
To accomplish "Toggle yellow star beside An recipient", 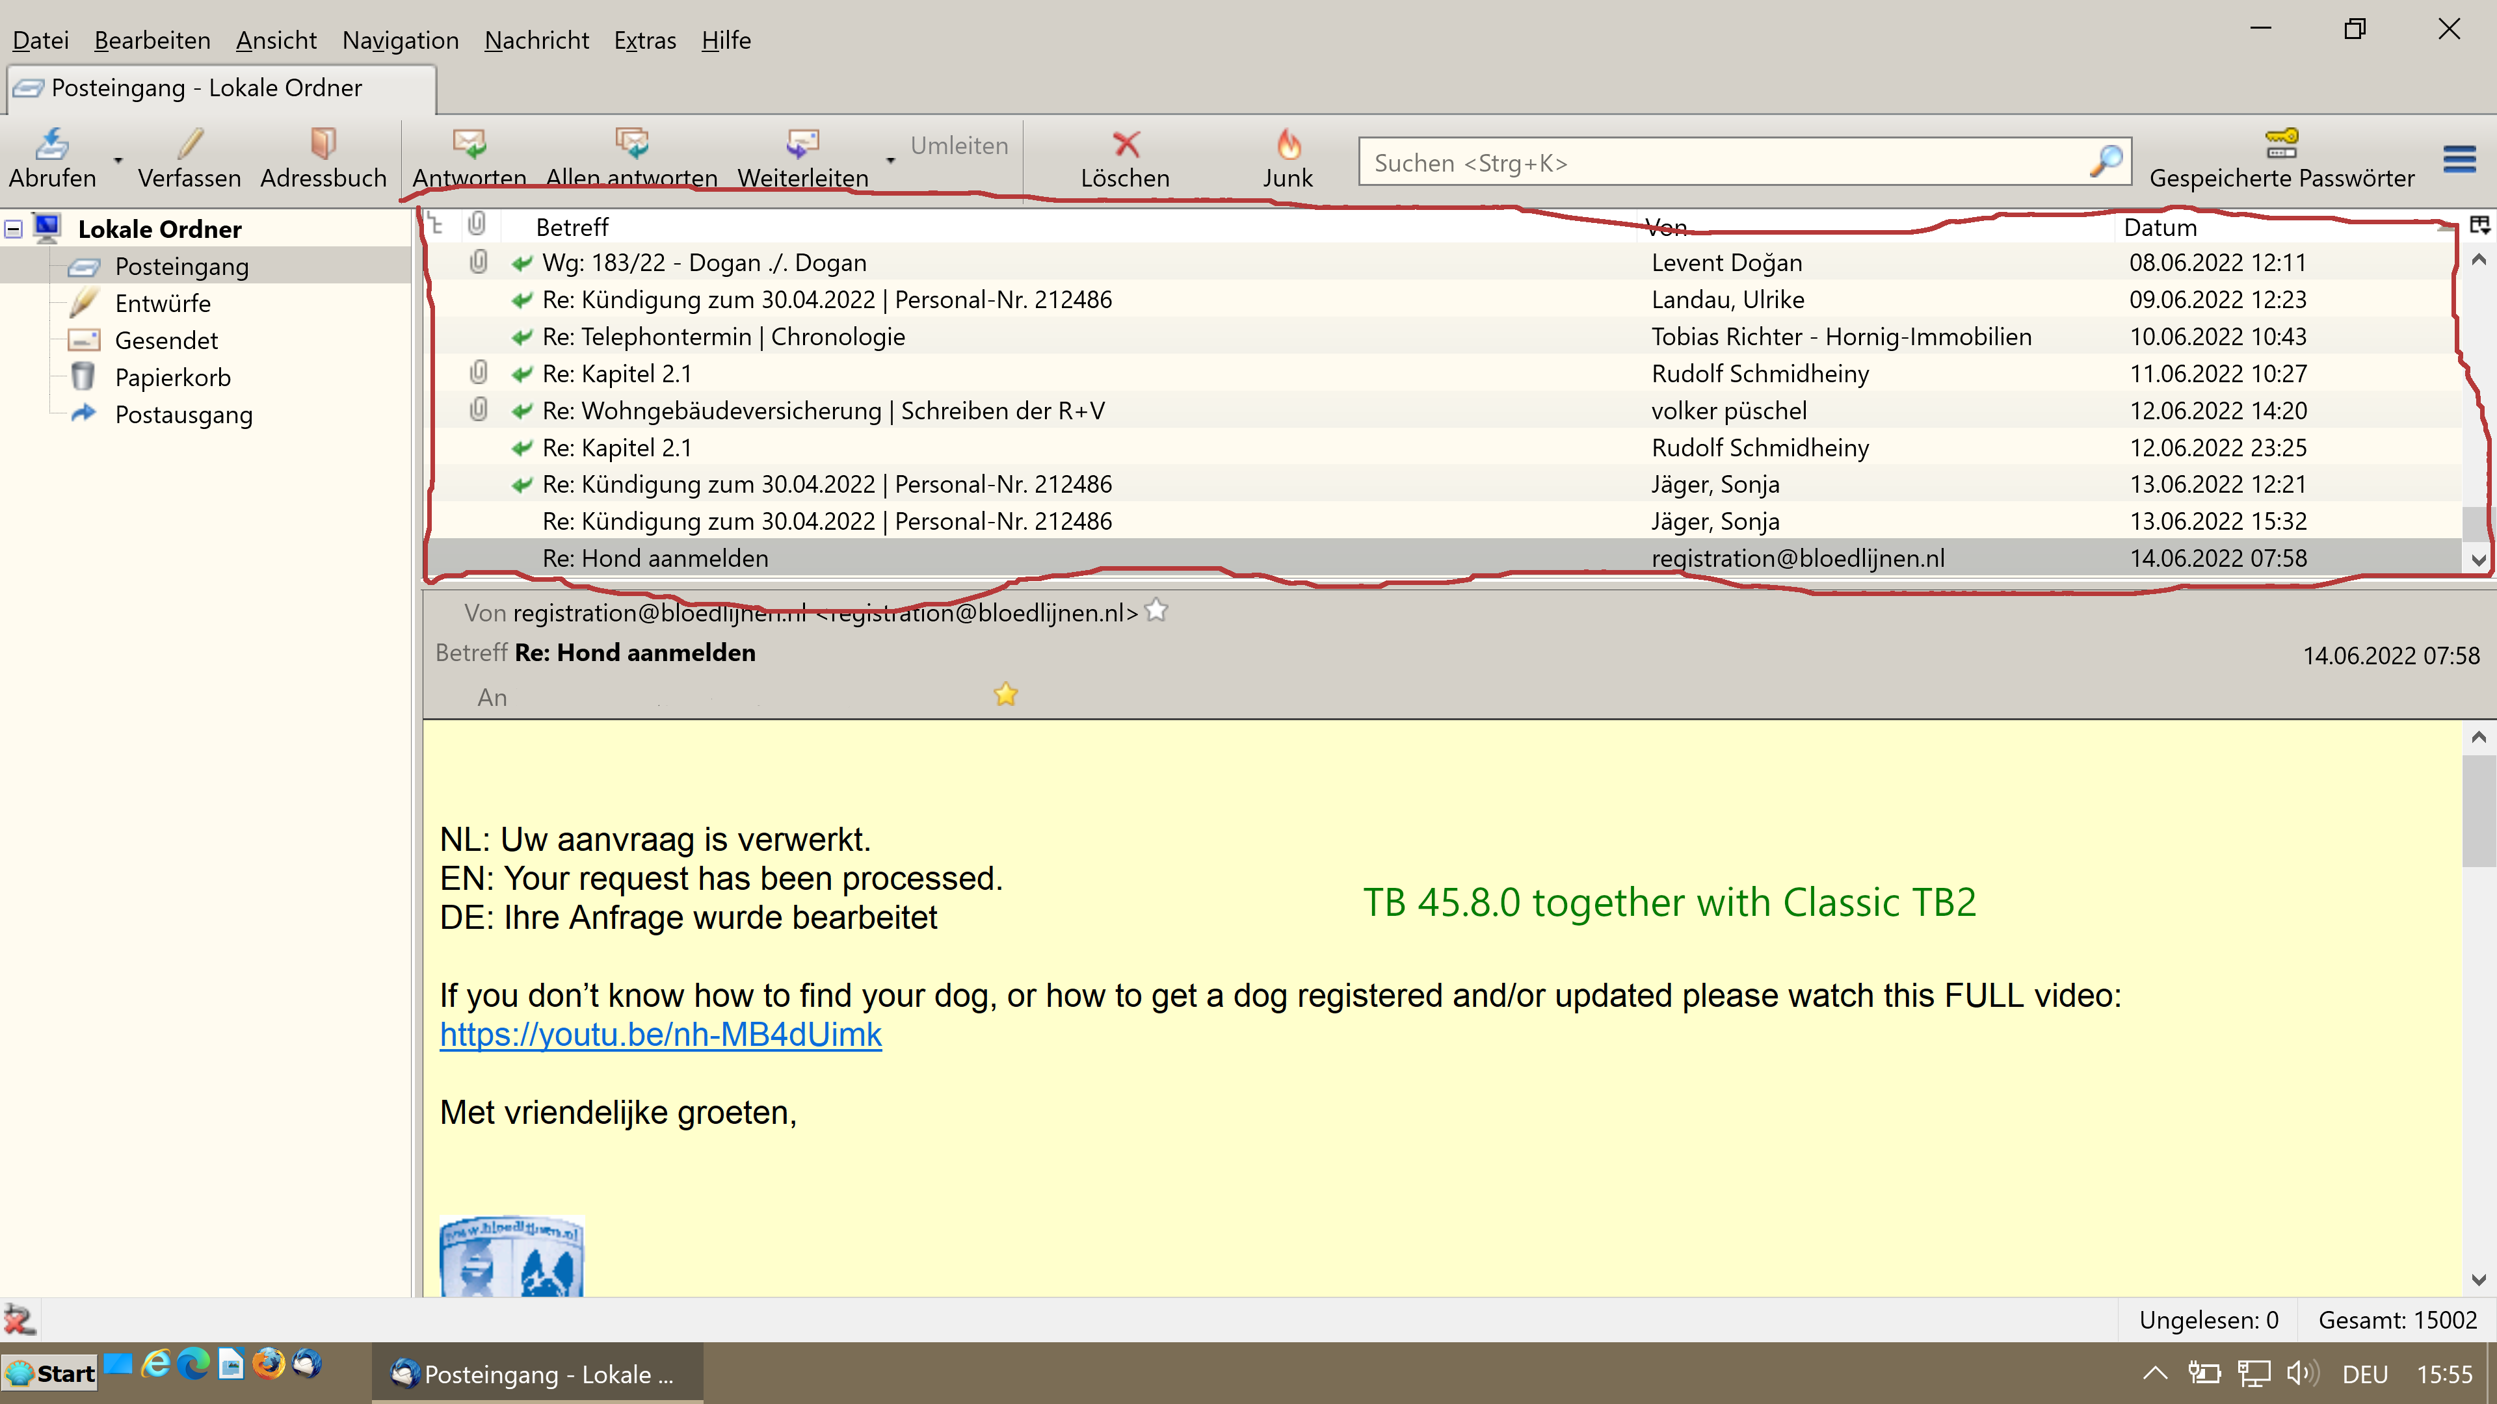I will tap(1005, 695).
